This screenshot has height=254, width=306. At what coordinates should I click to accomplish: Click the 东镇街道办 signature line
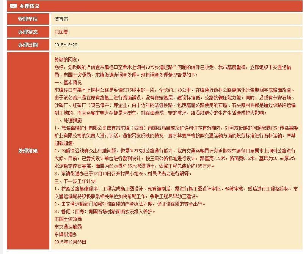point(66,234)
